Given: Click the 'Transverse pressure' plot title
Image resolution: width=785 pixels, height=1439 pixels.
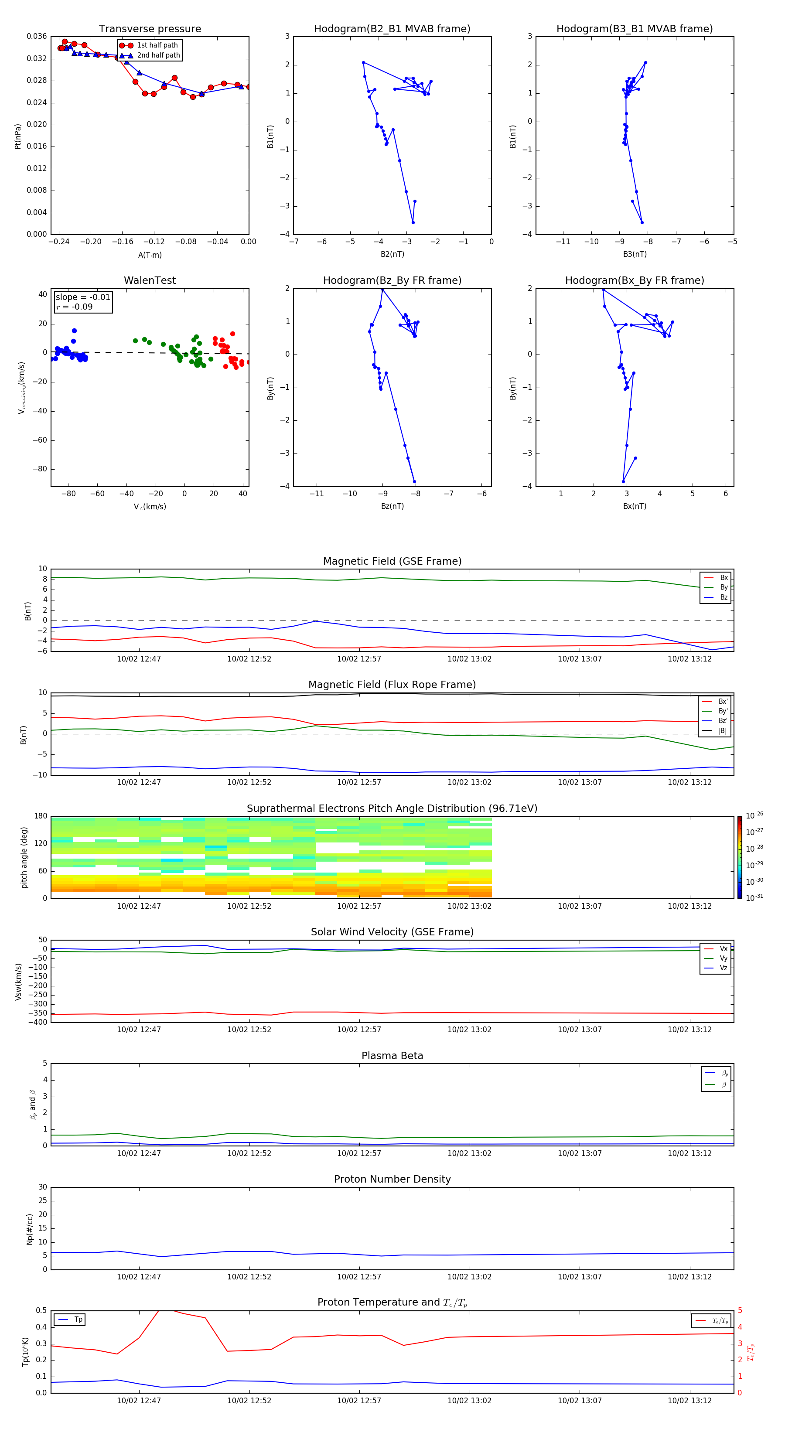Looking at the screenshot, I should pos(150,29).
